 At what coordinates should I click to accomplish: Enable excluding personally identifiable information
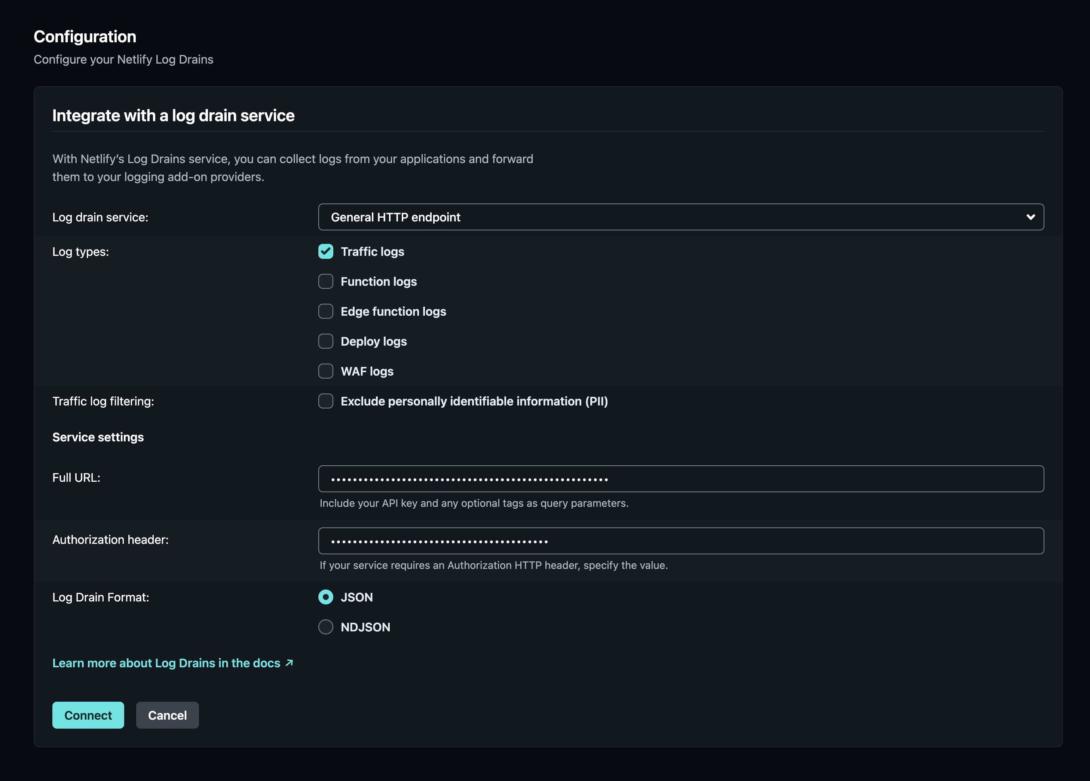pos(325,401)
